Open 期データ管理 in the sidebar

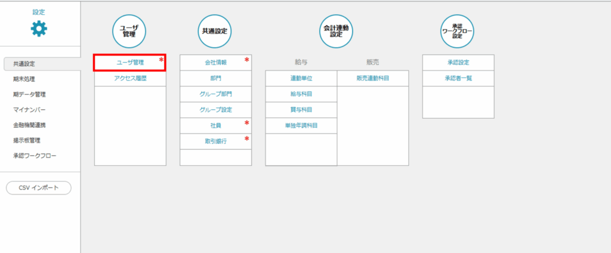[29, 94]
